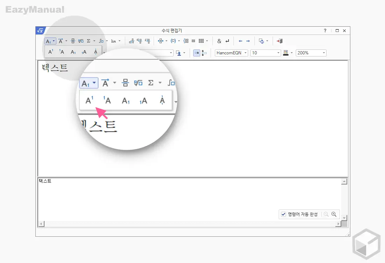
Task: Click the refresh equation icon
Action: pos(261,41)
